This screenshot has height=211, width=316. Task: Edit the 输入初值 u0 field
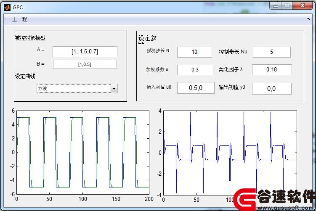point(196,87)
